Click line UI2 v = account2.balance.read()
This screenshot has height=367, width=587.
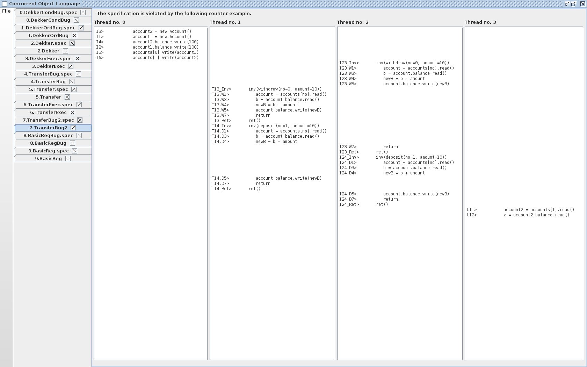[x=518, y=215]
